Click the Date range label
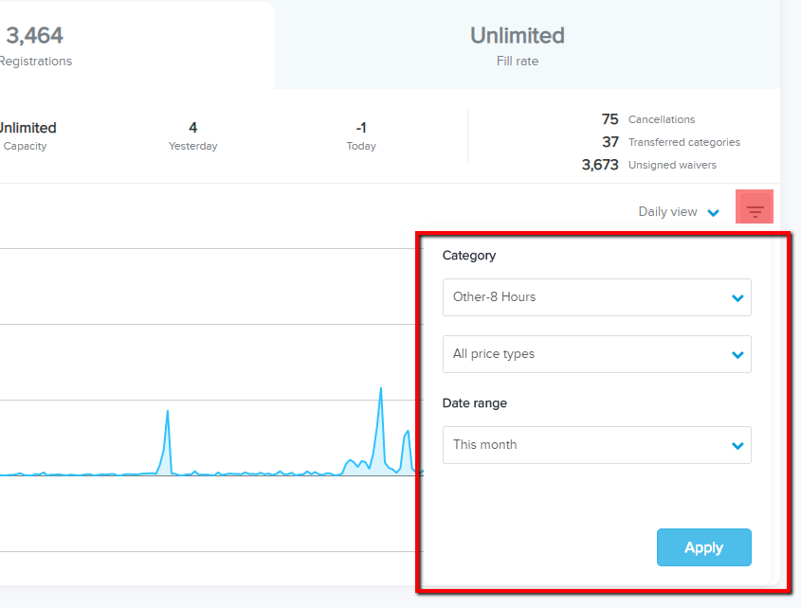This screenshot has height=608, width=801. [x=474, y=403]
